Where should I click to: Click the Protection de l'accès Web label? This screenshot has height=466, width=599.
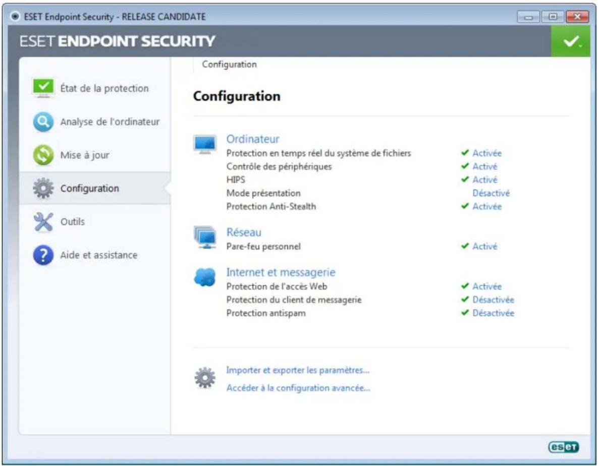[277, 286]
